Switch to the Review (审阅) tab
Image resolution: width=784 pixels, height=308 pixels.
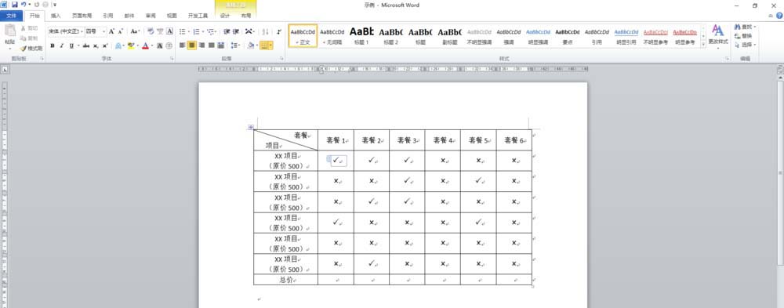151,16
